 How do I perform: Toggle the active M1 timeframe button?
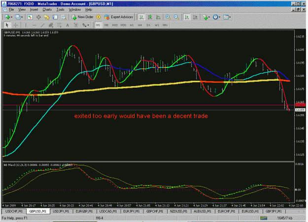point(98,25)
